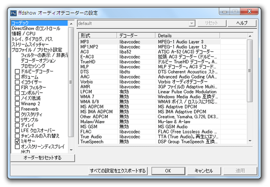Enable the ドルビーデコーダー checkbox
This screenshot has height=187, width=270.
pyautogui.click(x=17, y=71)
